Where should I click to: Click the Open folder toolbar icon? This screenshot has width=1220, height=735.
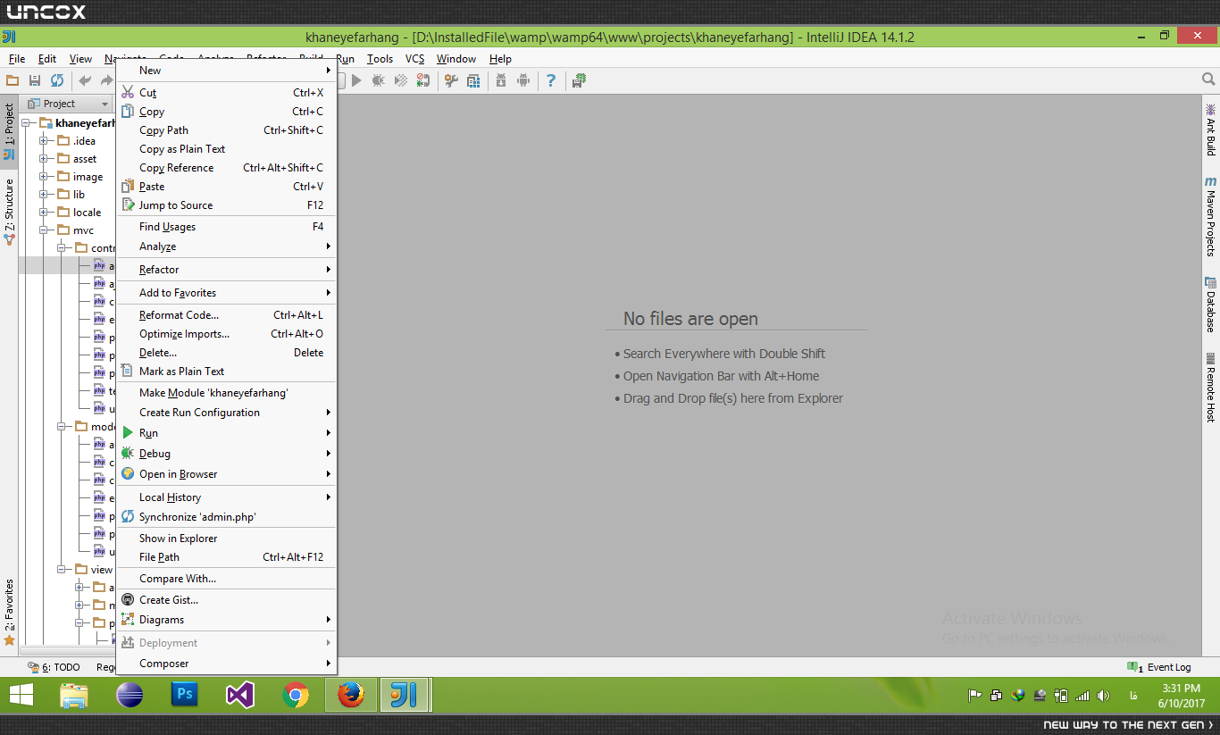click(x=13, y=80)
